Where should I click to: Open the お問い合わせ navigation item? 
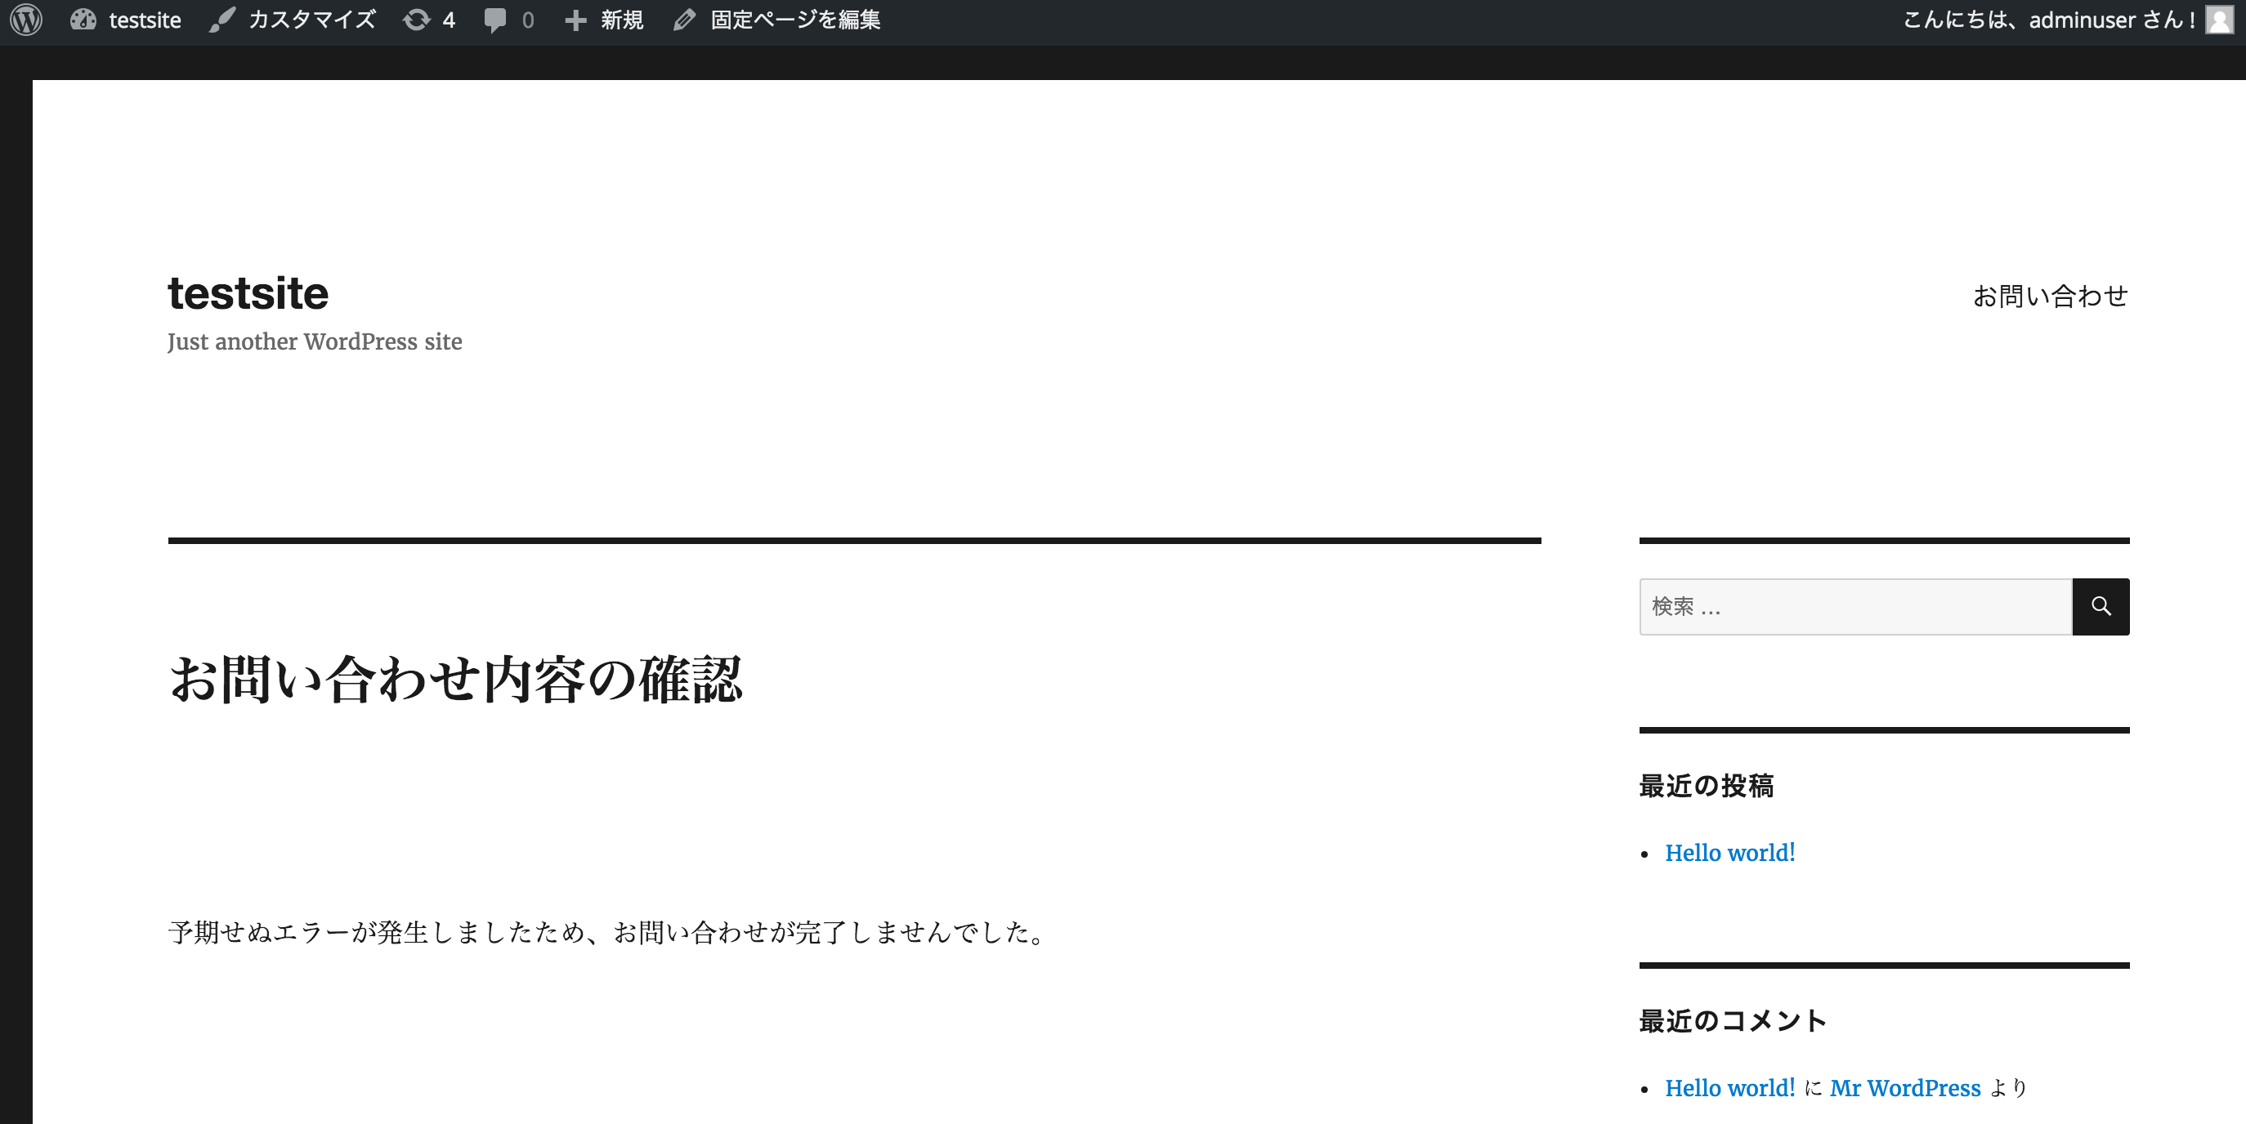click(2051, 297)
